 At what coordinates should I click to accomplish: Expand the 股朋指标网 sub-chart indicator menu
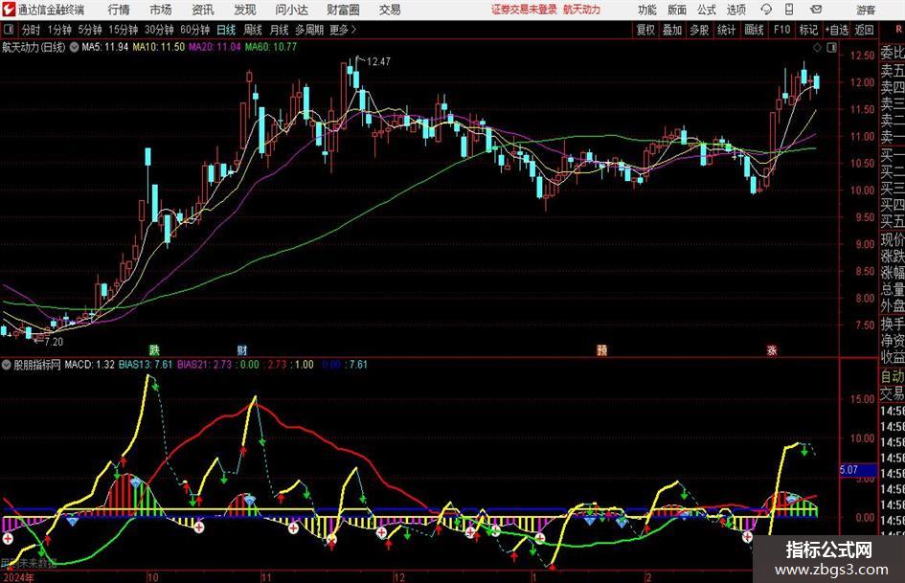(x=7, y=365)
